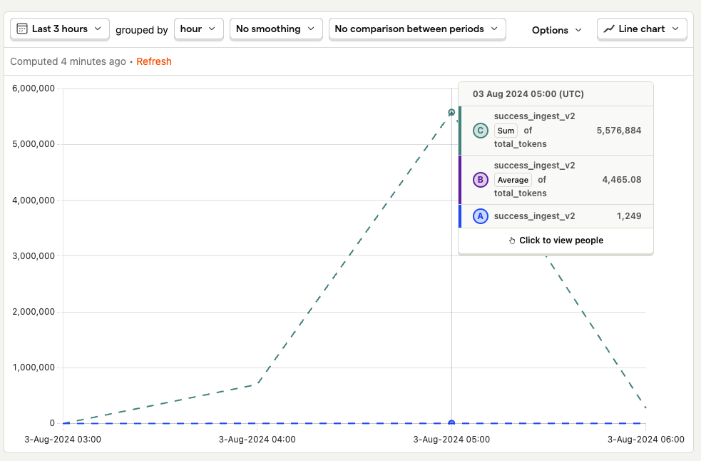Click the green color bar beside series C
The image size is (701, 461).
[460, 131]
